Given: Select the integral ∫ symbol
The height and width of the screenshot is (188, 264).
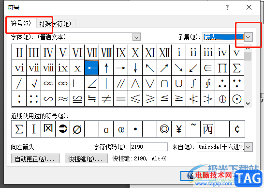Looking at the screenshot, I should coord(193,83).
